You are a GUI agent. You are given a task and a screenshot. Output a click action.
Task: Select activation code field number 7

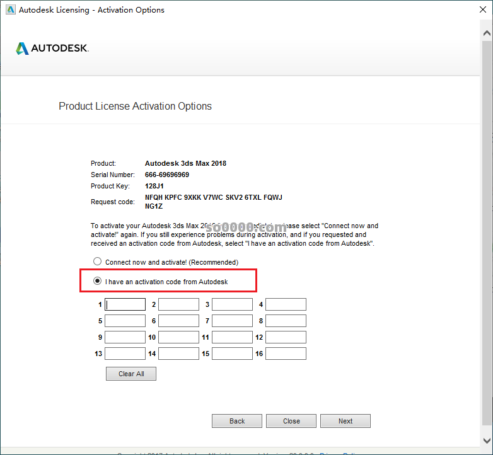[x=232, y=321]
